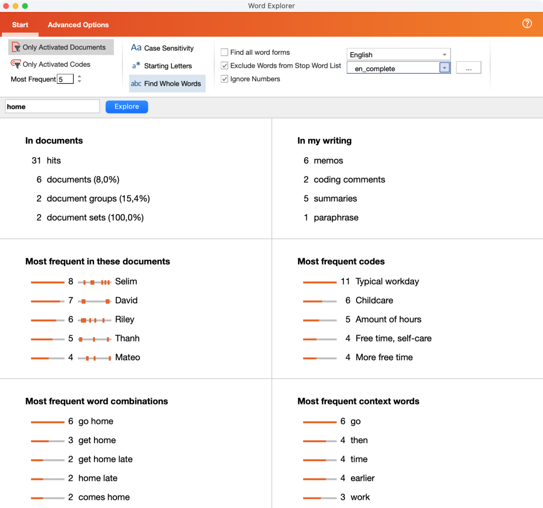Viewport: 543px width, 508px height.
Task: Select the Selim document name
Action: (126, 281)
